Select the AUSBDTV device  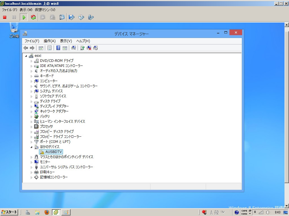click(x=54, y=152)
